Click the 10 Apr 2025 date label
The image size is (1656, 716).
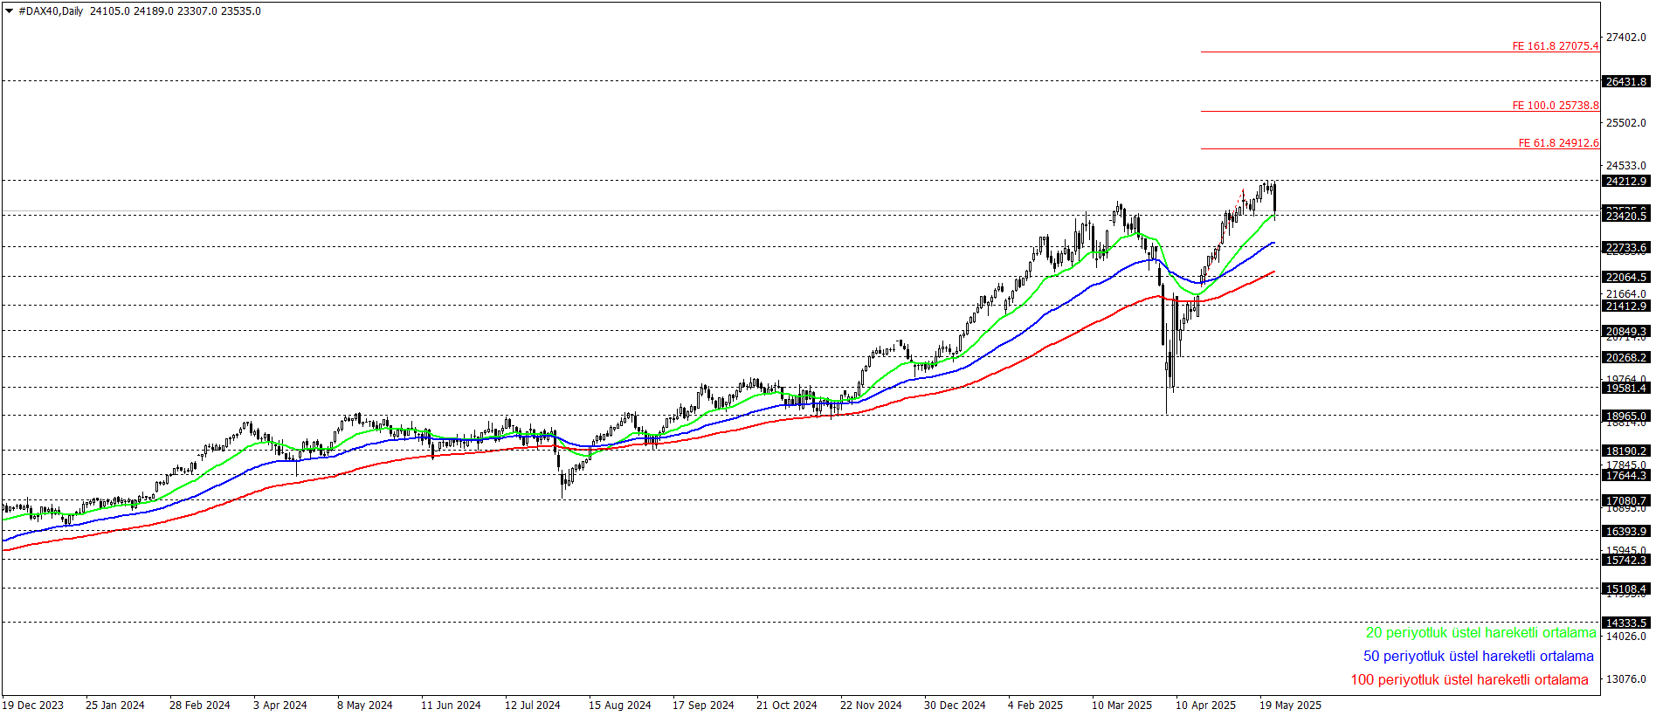pyautogui.click(x=1206, y=706)
